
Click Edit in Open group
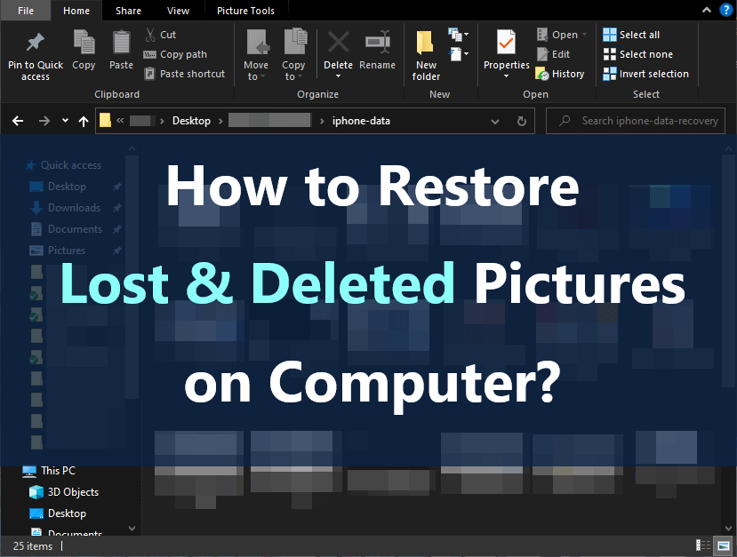[x=553, y=54]
